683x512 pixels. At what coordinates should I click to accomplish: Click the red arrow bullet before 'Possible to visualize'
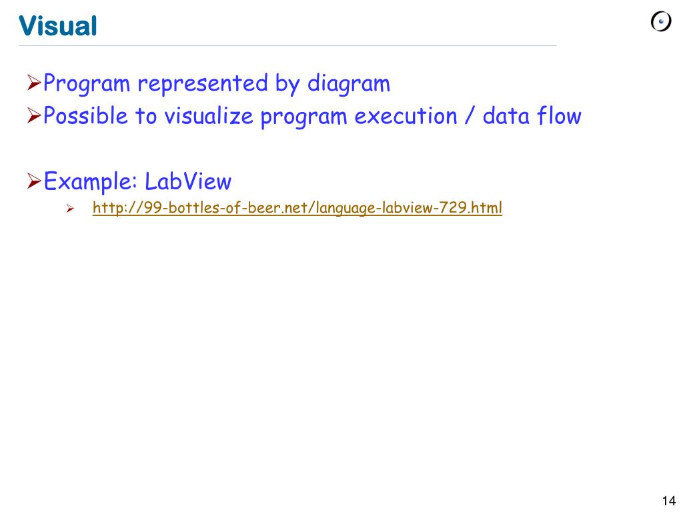coord(34,115)
